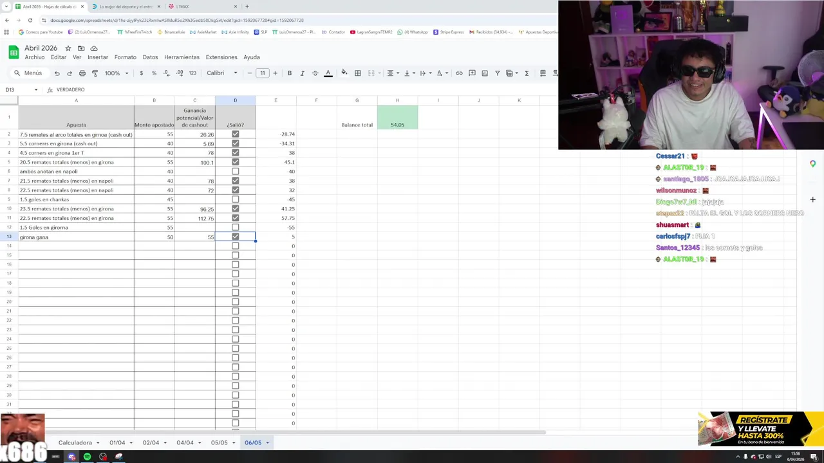The width and height of the screenshot is (824, 463).
Task: Click the Insert comment icon
Action: [x=472, y=73]
